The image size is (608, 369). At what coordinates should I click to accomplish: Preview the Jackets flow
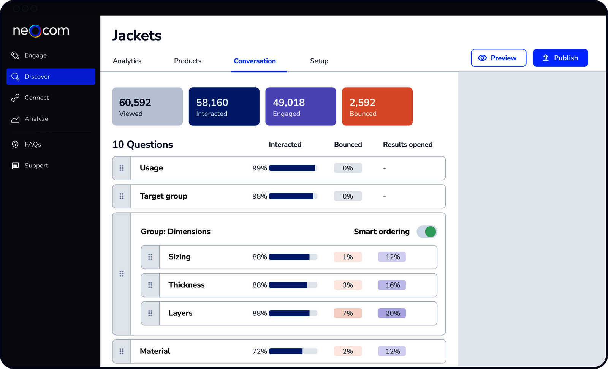tap(499, 58)
